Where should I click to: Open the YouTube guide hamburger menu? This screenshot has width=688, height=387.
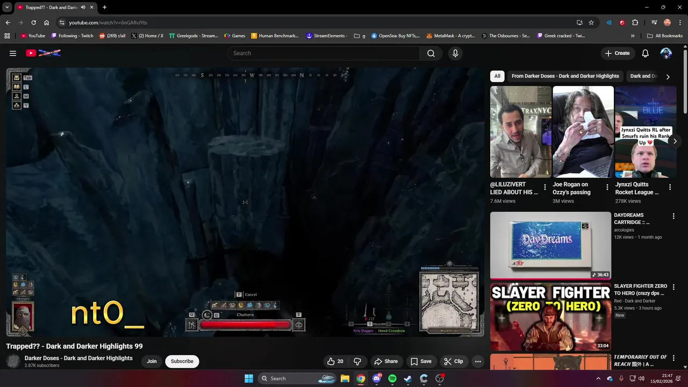pos(13,53)
